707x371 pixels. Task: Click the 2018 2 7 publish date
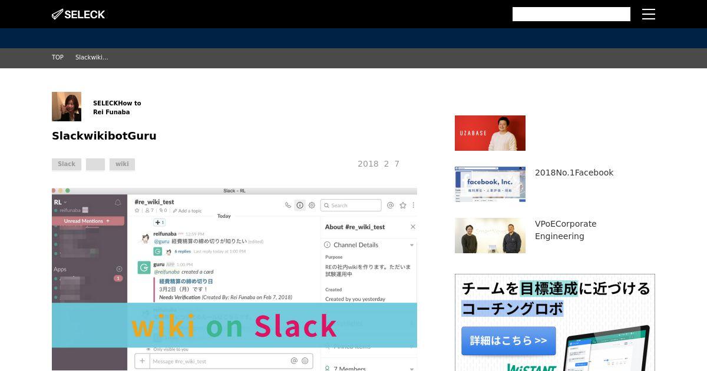378,164
